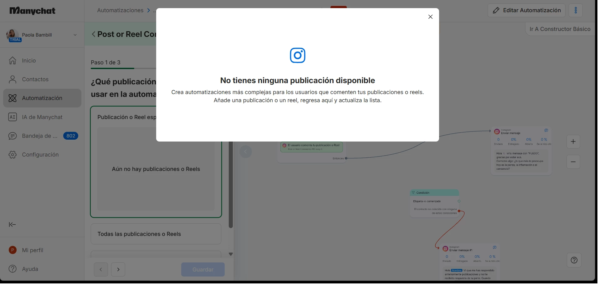The image size is (599, 284).
Task: Open the Paola Bambill account dropdown
Action: [75, 35]
